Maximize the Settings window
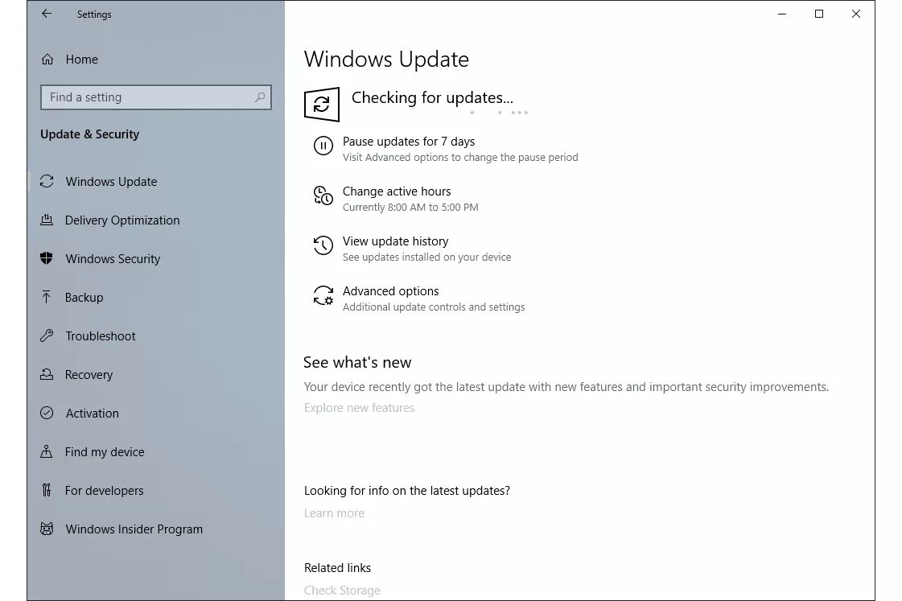Viewport: 902px width, 601px height. [x=819, y=14]
